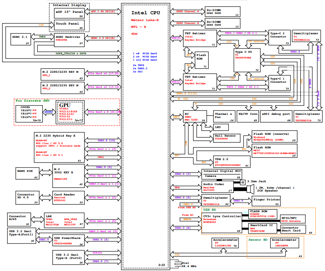The height and width of the screenshot is (271, 325).
Task: Click the Accelerometer LIS2DW12TR block
Action: [225, 243]
